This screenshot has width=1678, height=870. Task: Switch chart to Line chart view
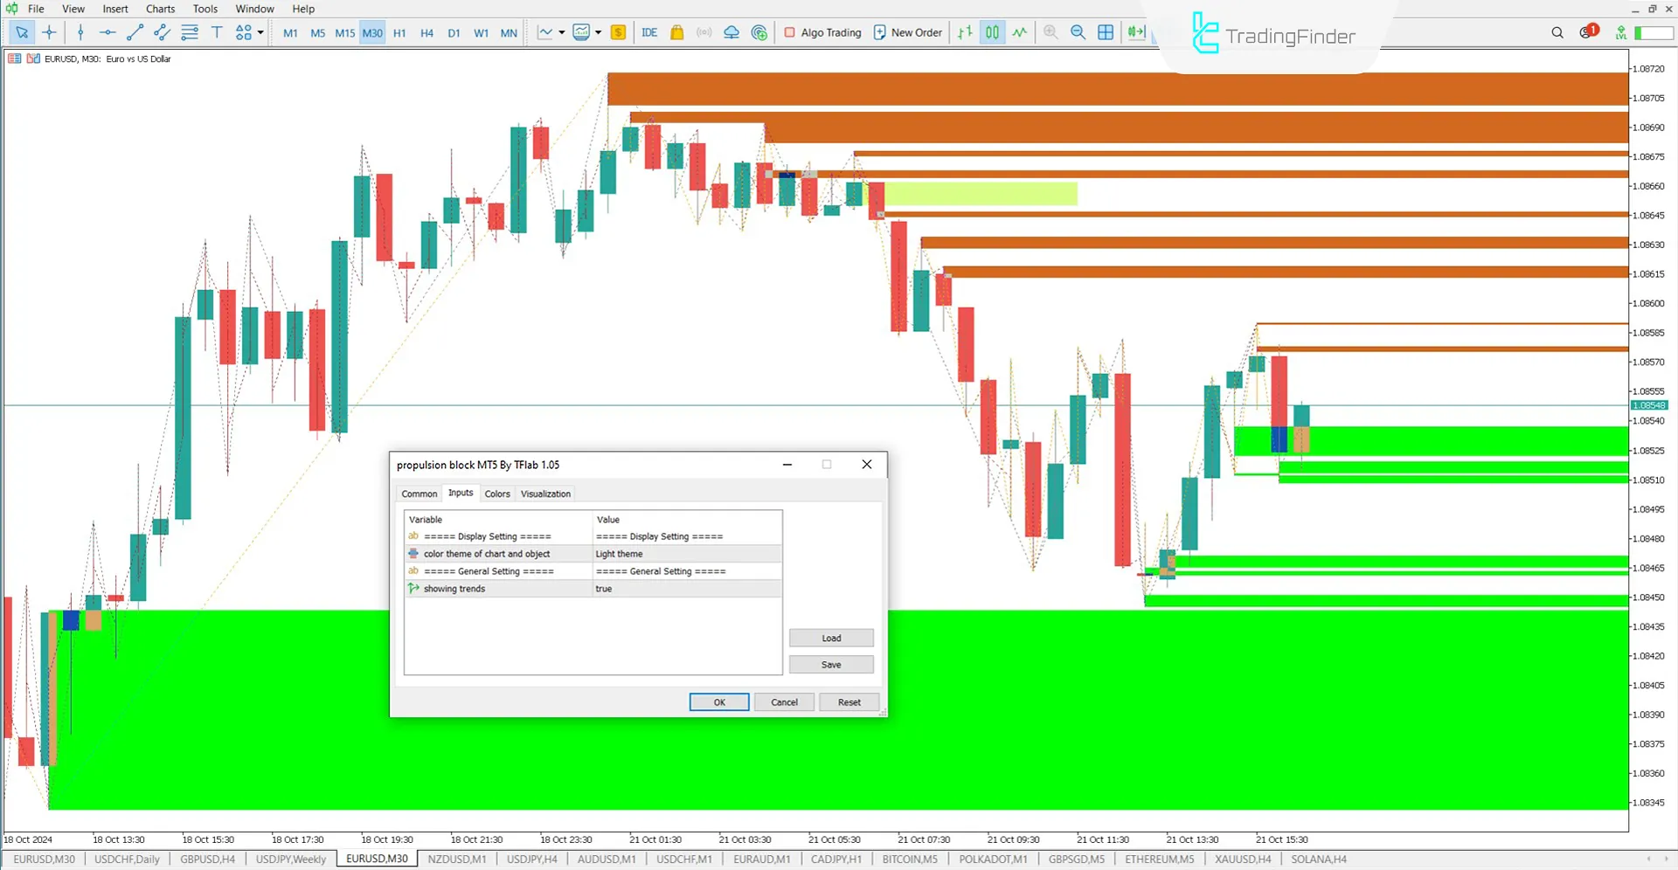1019,32
